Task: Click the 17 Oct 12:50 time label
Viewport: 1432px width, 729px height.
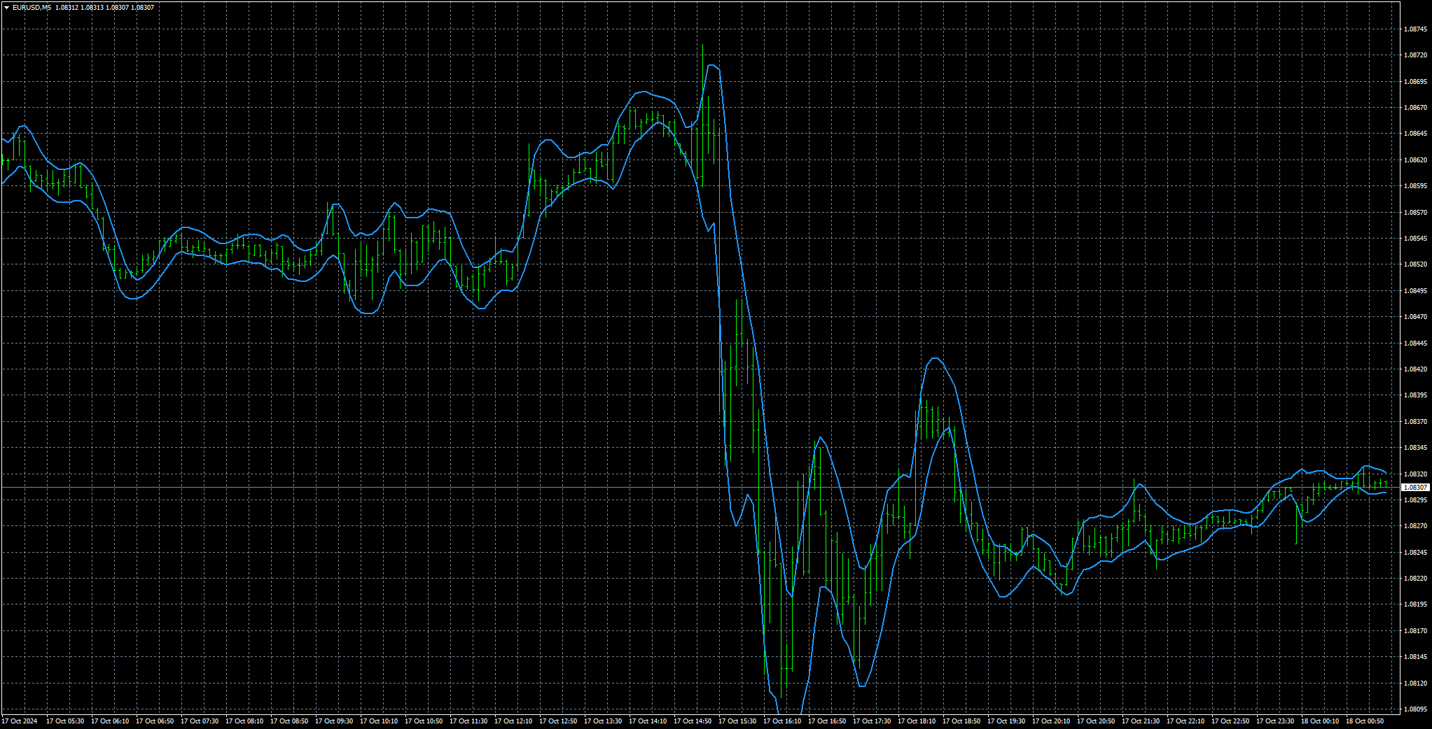Action: [558, 721]
